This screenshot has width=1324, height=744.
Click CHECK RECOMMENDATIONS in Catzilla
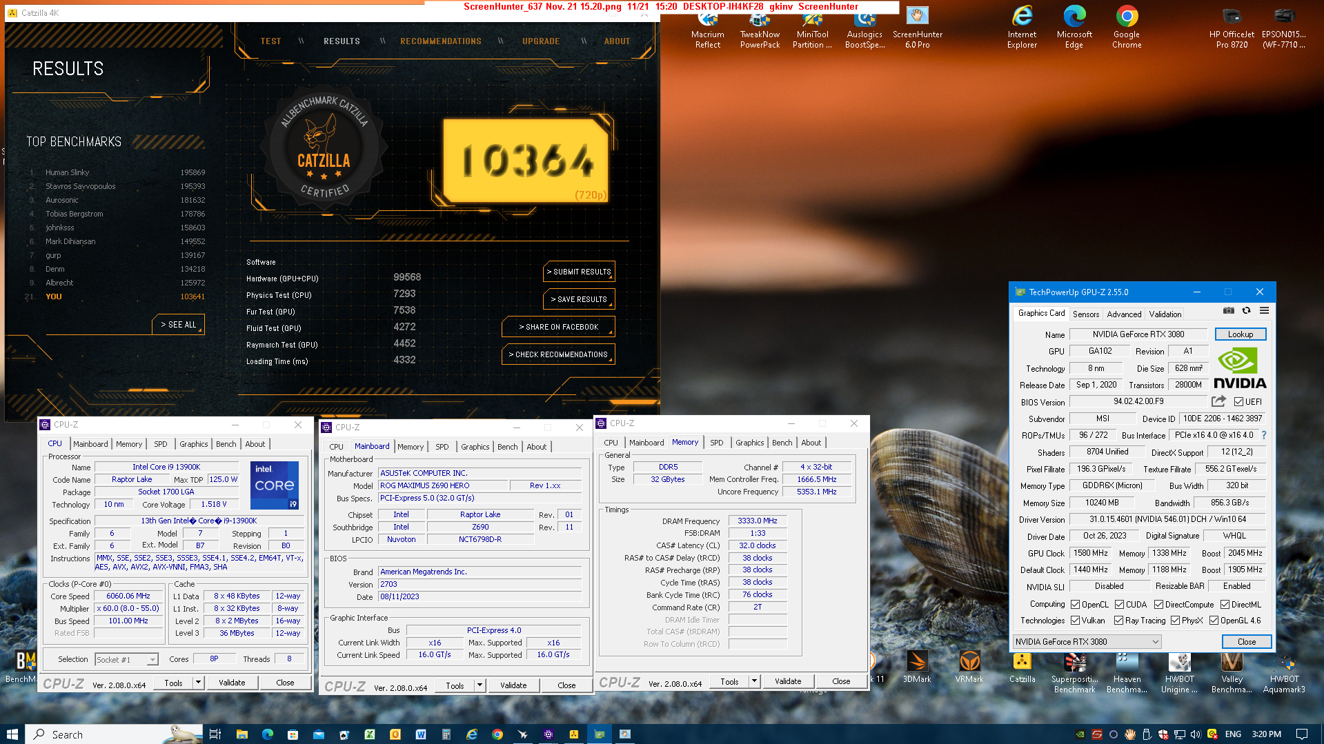558,354
